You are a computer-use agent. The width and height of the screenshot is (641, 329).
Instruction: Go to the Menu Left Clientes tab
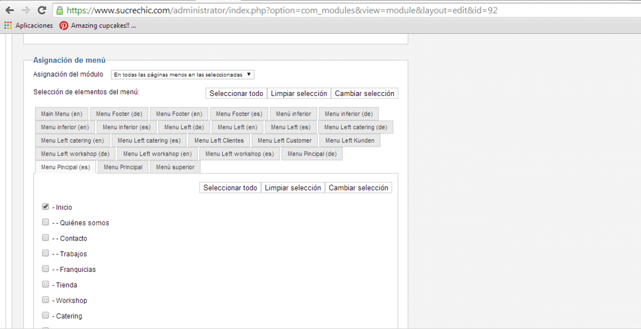(x=219, y=140)
